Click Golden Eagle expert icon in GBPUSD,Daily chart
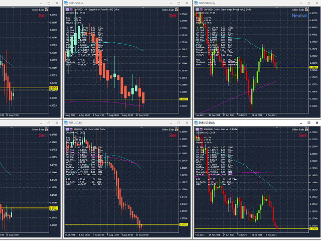The width and height of the screenshot is (321, 241). pos(306,10)
